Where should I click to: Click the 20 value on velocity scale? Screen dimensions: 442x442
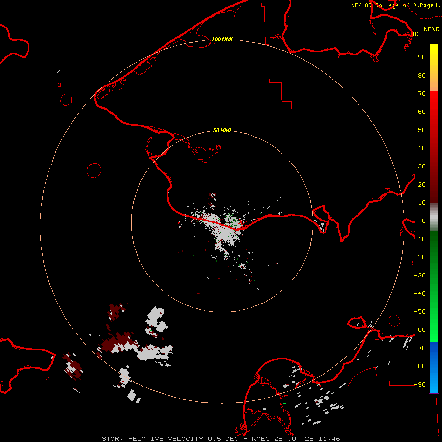coord(422,184)
